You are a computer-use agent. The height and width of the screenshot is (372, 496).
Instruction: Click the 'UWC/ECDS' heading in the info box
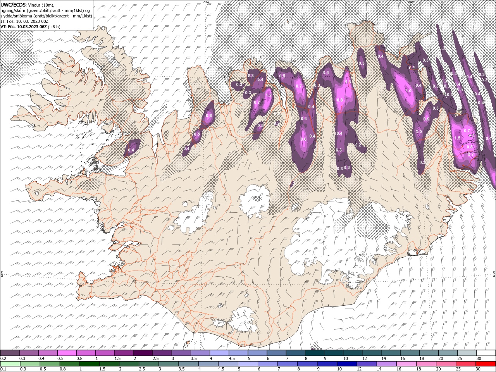(x=14, y=4)
